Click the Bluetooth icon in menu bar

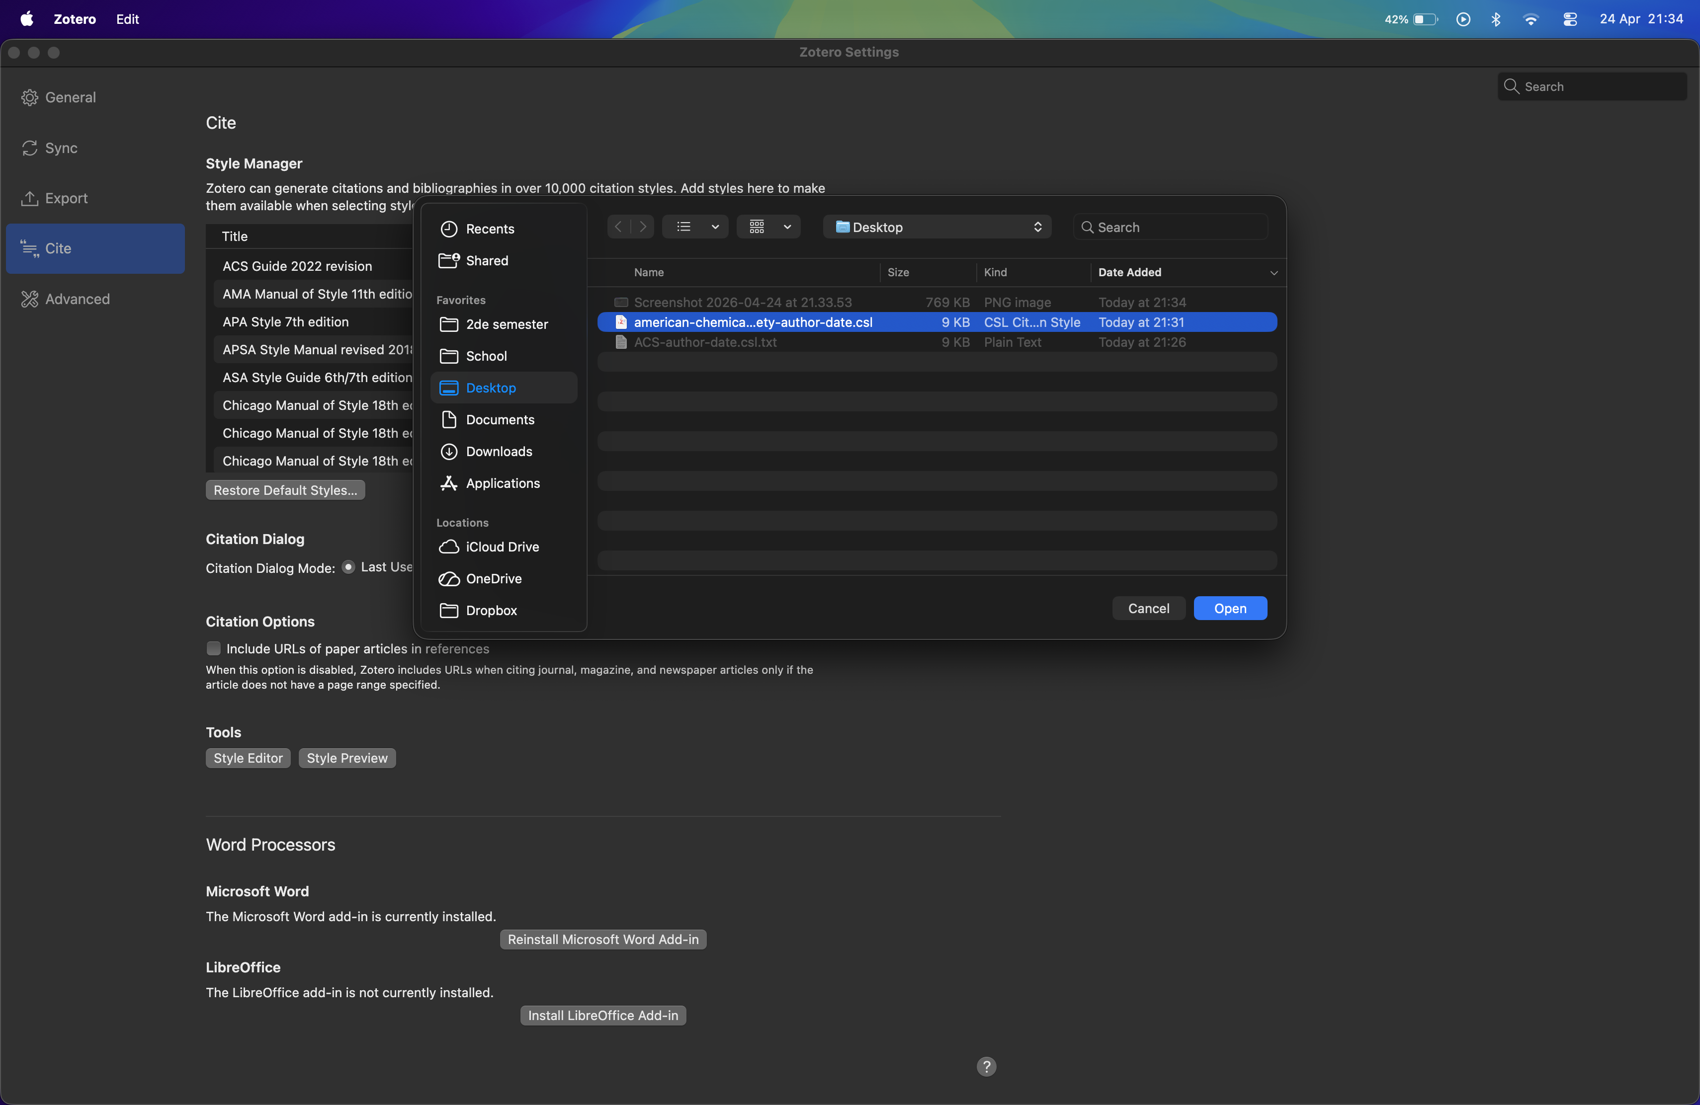point(1495,19)
